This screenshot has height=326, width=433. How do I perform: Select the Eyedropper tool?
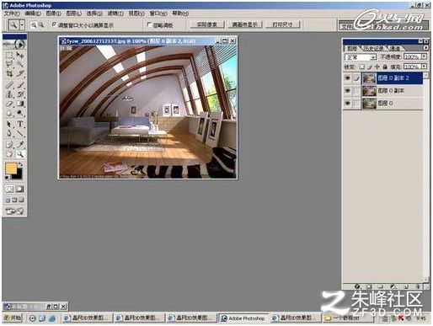tap(20, 144)
